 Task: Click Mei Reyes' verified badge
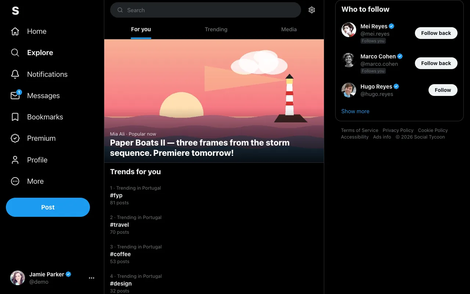392,26
